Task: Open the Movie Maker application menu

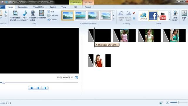Action: point(2,7)
